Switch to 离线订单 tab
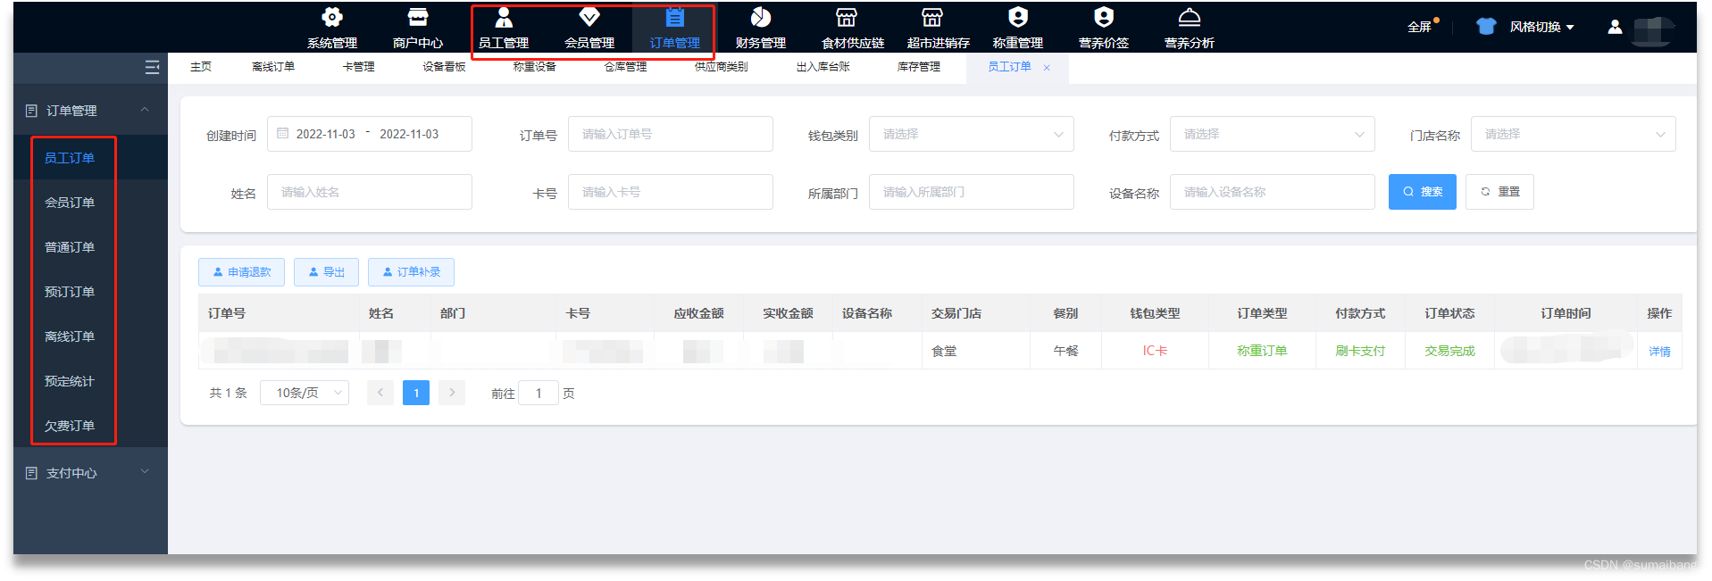 pyautogui.click(x=273, y=67)
